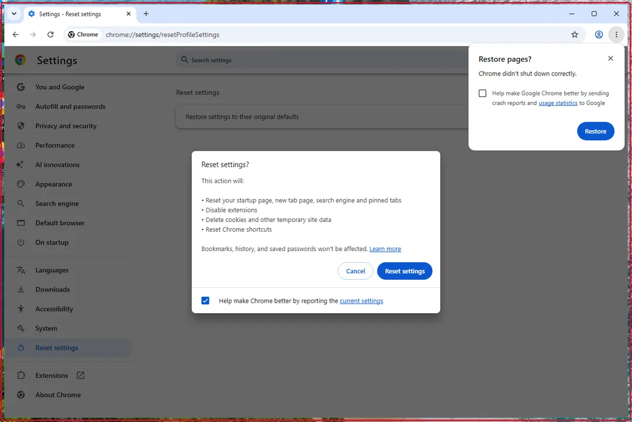Click the Search engine magnifier icon
This screenshot has height=422, width=632.
coord(20,204)
